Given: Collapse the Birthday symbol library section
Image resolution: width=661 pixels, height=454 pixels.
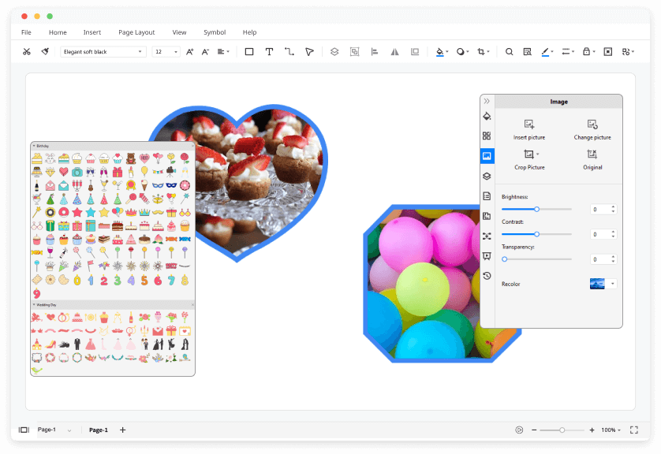Looking at the screenshot, I should [34, 146].
